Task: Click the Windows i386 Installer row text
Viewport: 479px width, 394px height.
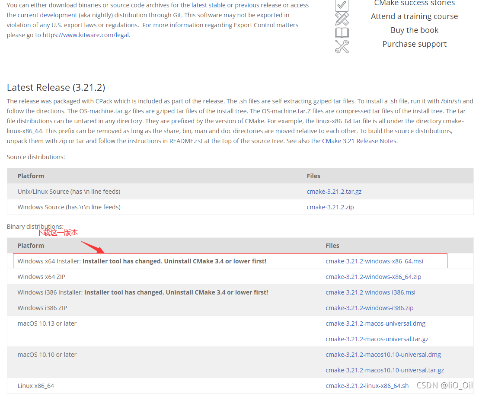Action: [143, 292]
